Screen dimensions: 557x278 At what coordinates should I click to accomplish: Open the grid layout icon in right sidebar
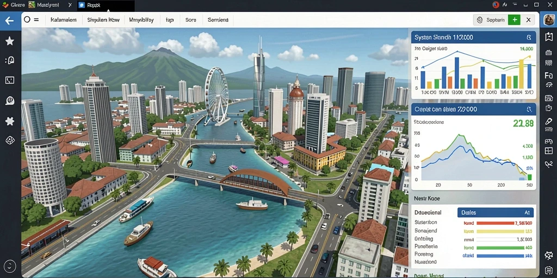coord(549,151)
